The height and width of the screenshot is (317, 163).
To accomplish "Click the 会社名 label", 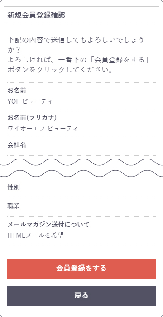I will tap(17, 145).
